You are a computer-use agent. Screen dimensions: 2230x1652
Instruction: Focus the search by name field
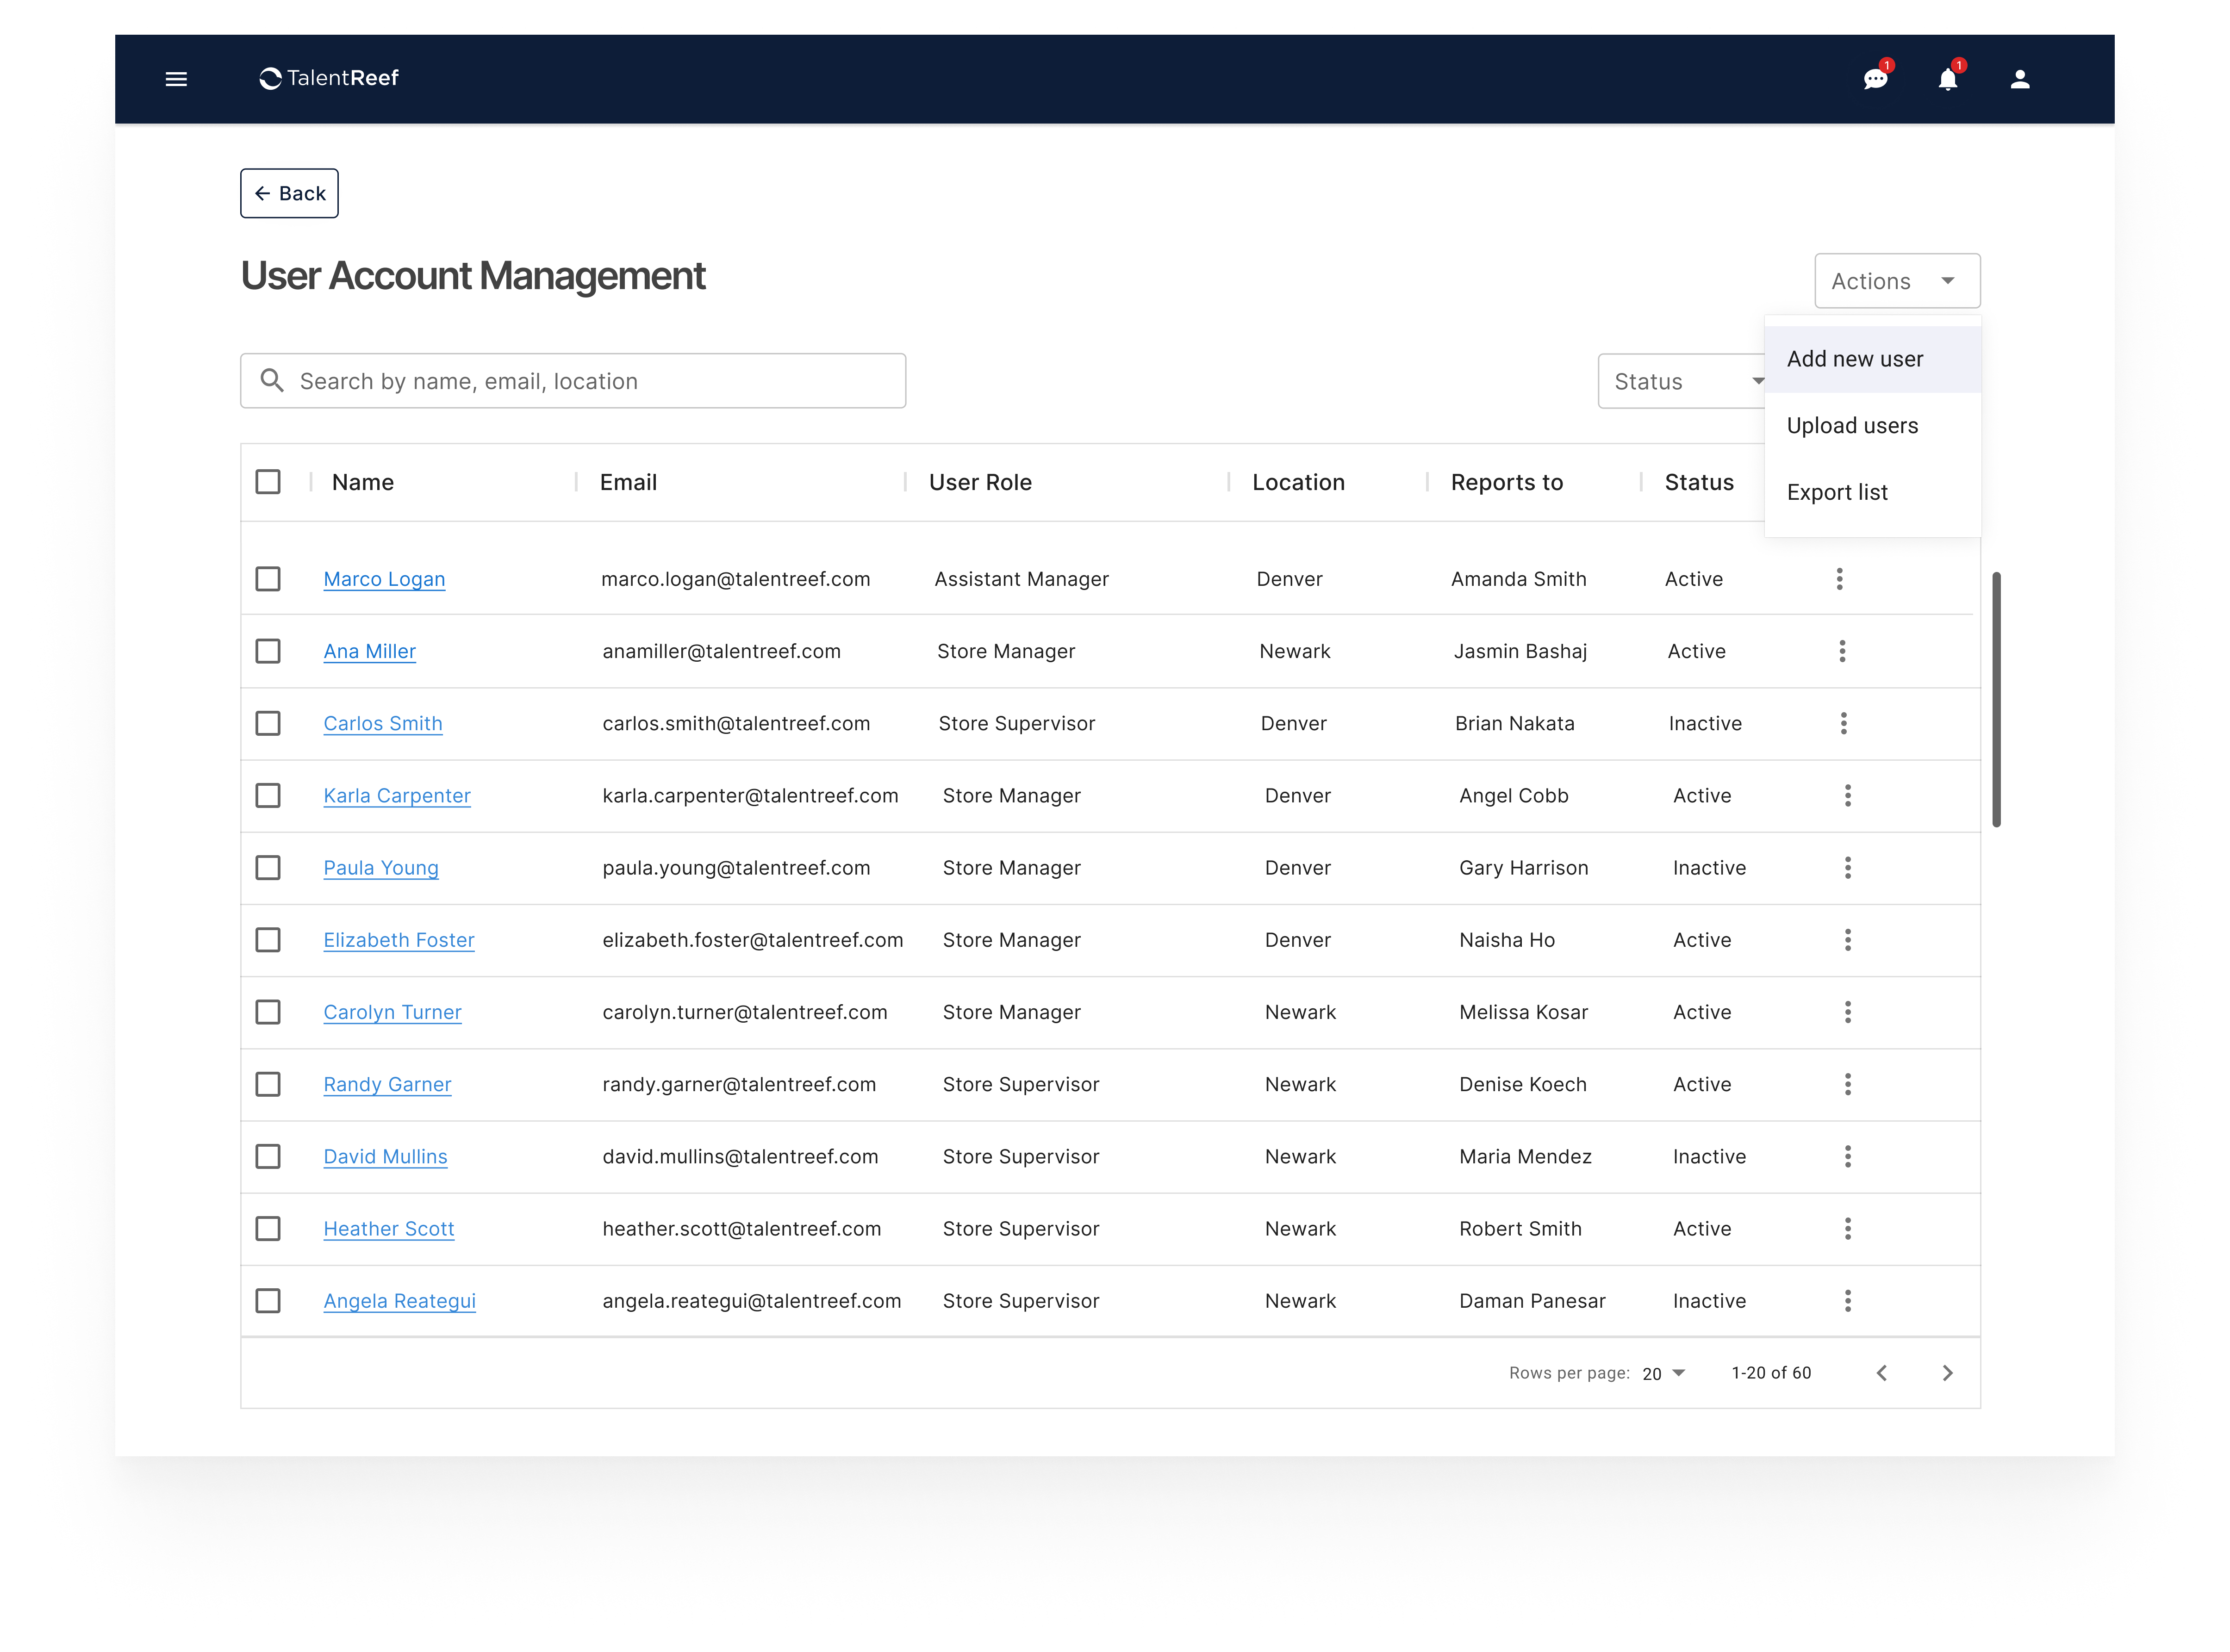[573, 381]
